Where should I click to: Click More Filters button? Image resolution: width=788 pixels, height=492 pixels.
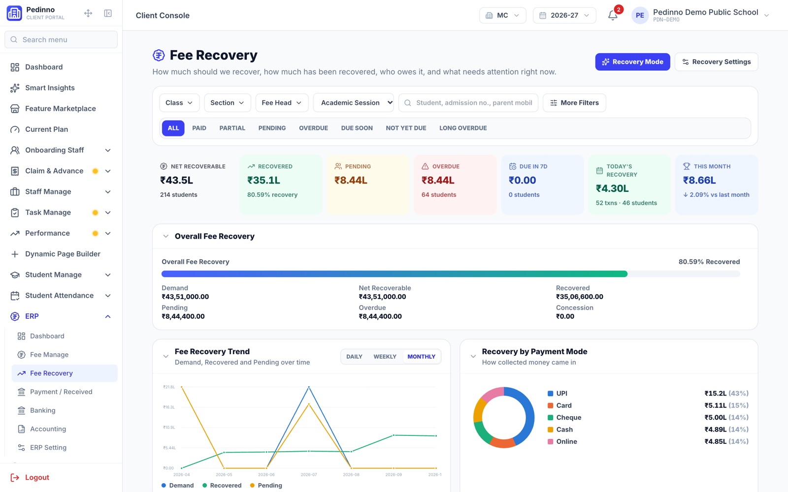[574, 103]
